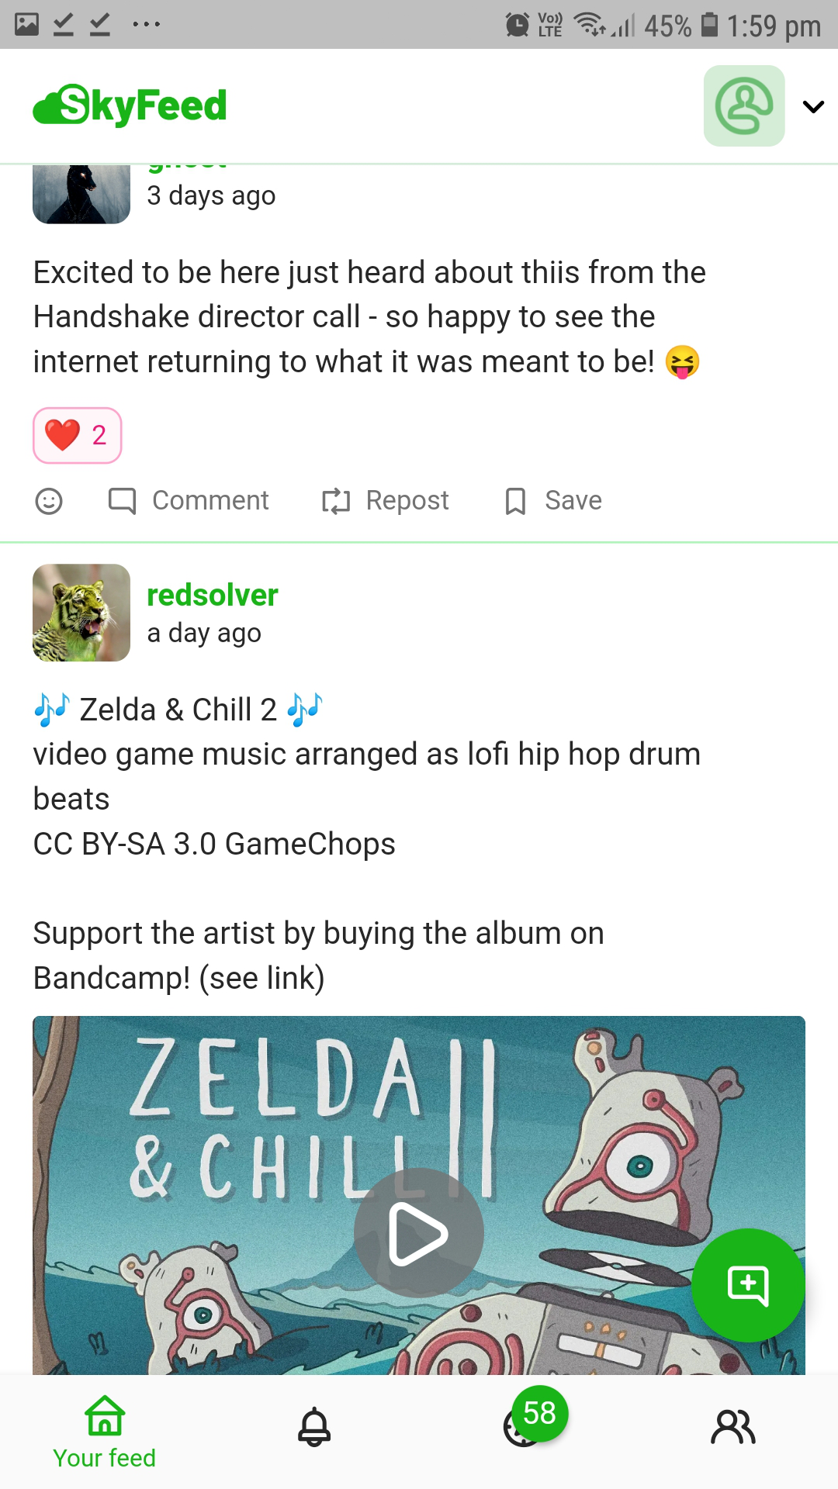
Task: Tap the green profile avatar icon
Action: [x=744, y=105]
